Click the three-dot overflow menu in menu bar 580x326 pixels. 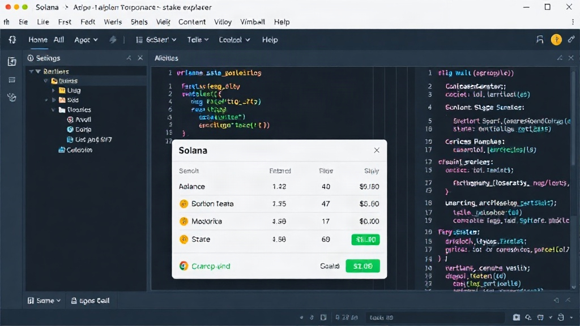573,22
